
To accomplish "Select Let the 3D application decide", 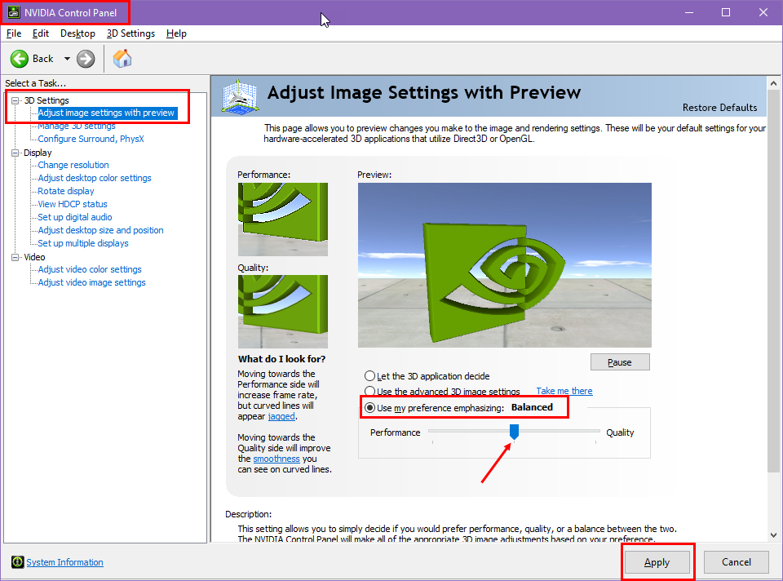I will click(370, 375).
